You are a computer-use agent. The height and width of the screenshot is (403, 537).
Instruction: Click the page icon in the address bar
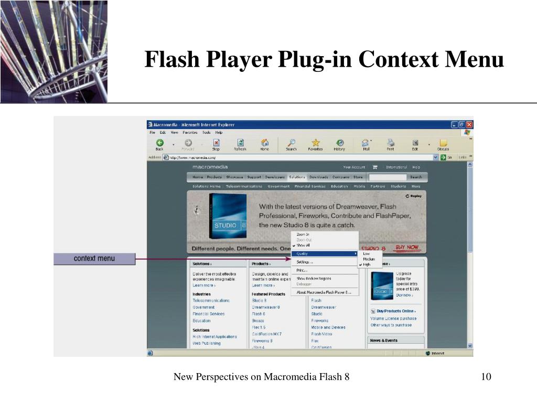click(166, 157)
